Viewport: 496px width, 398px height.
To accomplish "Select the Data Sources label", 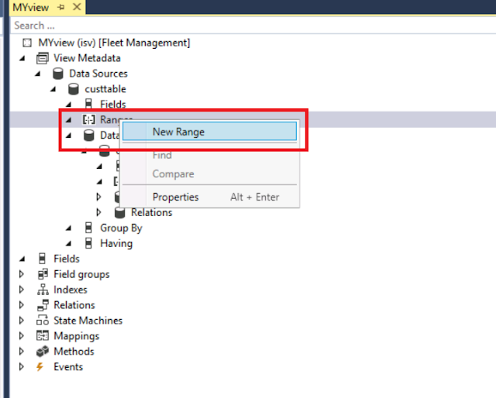I will click(x=98, y=74).
